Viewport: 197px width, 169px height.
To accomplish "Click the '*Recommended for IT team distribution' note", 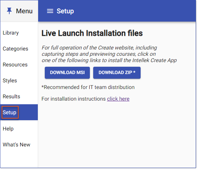I will coord(88,87).
